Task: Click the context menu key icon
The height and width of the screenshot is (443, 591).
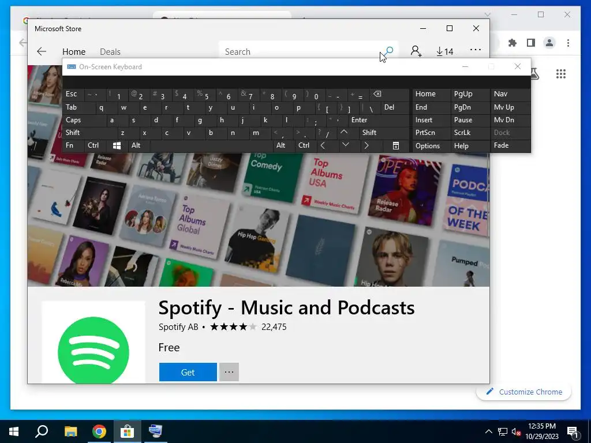Action: pyautogui.click(x=395, y=146)
